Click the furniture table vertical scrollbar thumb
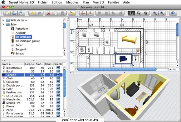The height and width of the screenshot is (122, 181). pyautogui.click(x=65, y=83)
